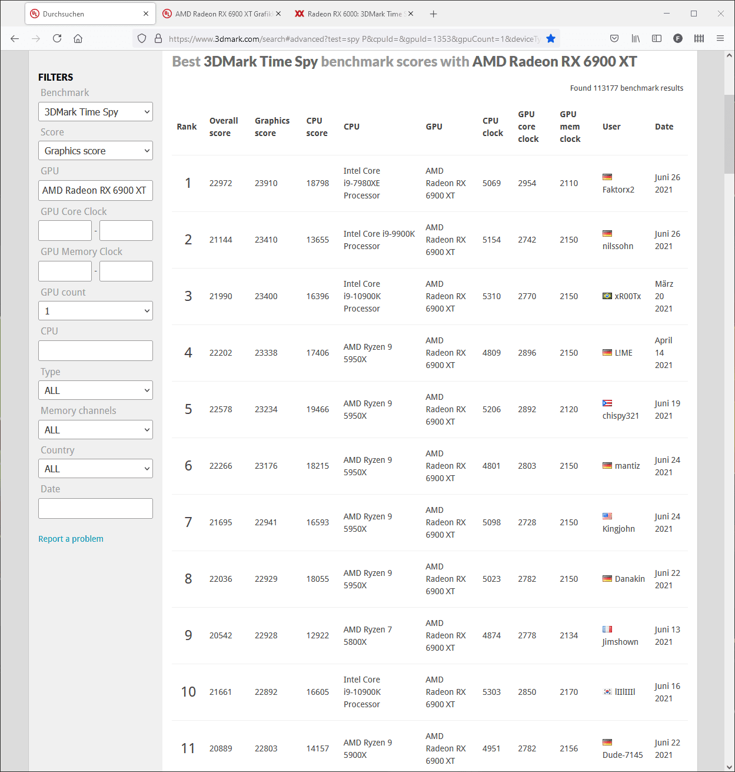The width and height of the screenshot is (735, 772).
Task: Click the CPU score column header
Action: point(317,127)
